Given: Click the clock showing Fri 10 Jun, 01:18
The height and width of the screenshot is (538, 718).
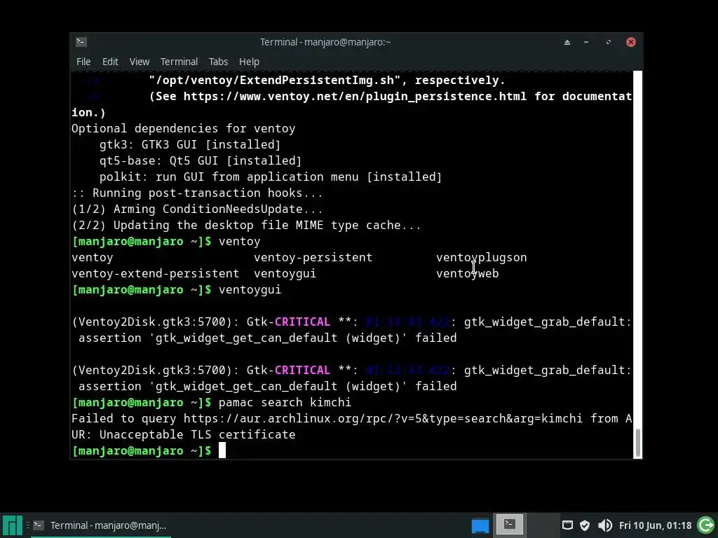Looking at the screenshot, I should pyautogui.click(x=656, y=525).
